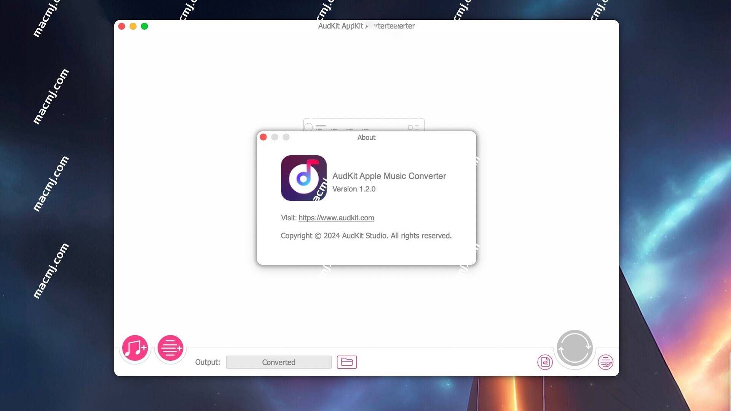The height and width of the screenshot is (411, 731).
Task: Click the https://www.audkit.com hyperlink
Action: coord(336,218)
